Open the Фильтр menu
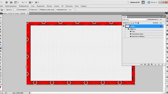This screenshot has height=94, width=168. pos(49,6)
